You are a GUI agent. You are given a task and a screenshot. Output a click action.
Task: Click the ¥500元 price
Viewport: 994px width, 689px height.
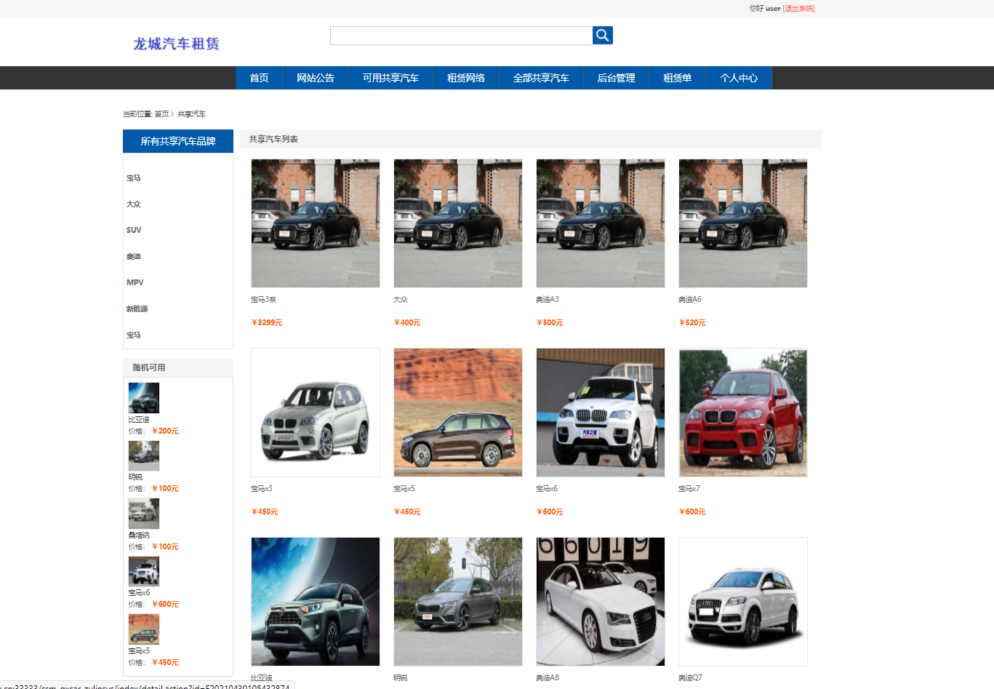point(550,323)
